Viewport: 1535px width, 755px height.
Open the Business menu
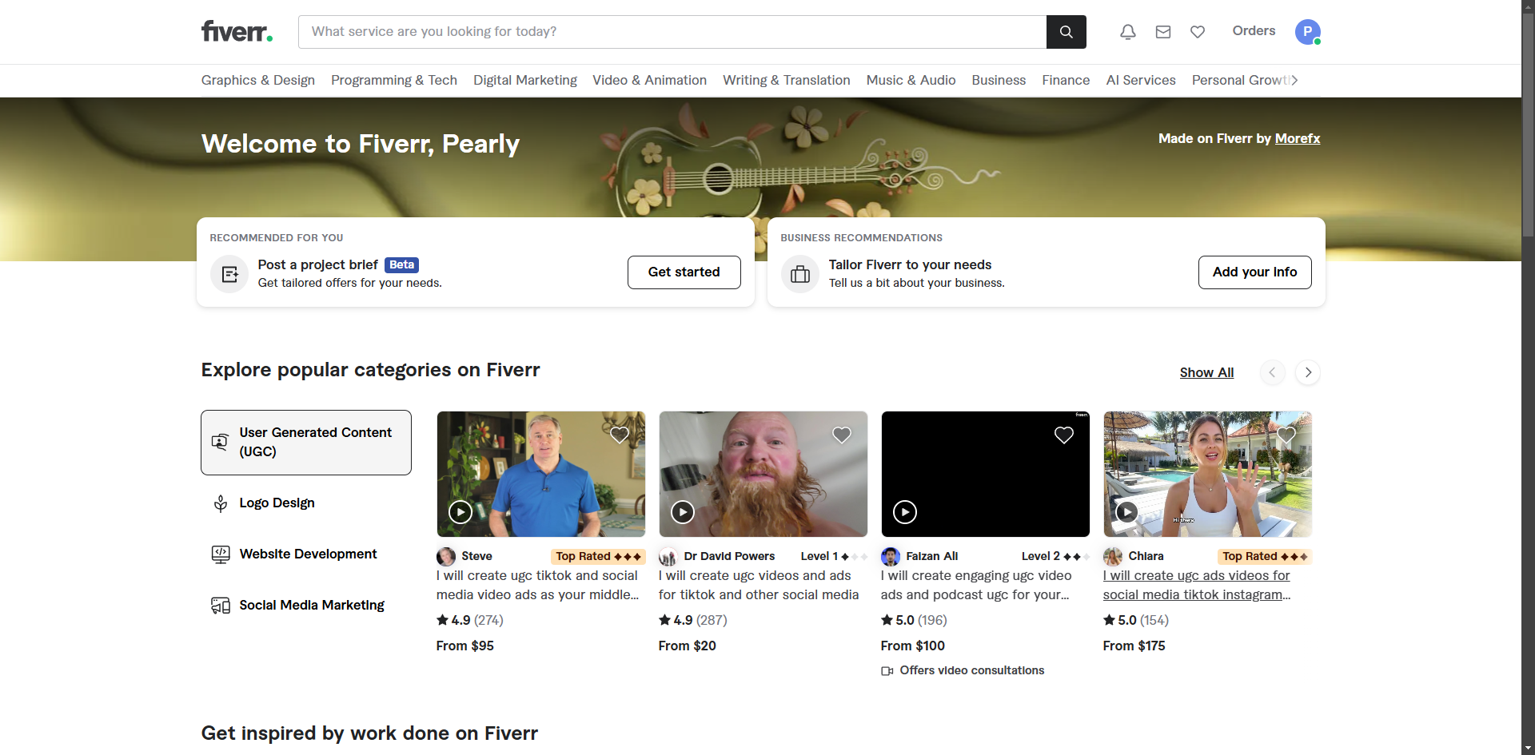999,80
